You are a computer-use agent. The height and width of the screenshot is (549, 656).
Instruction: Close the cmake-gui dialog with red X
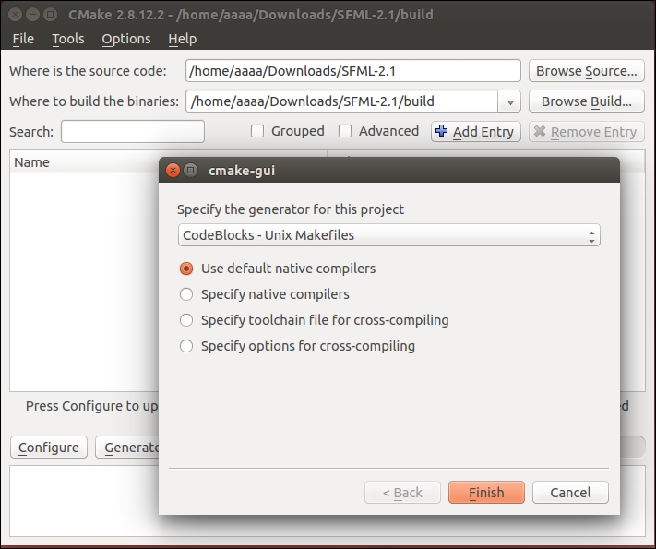tap(173, 171)
